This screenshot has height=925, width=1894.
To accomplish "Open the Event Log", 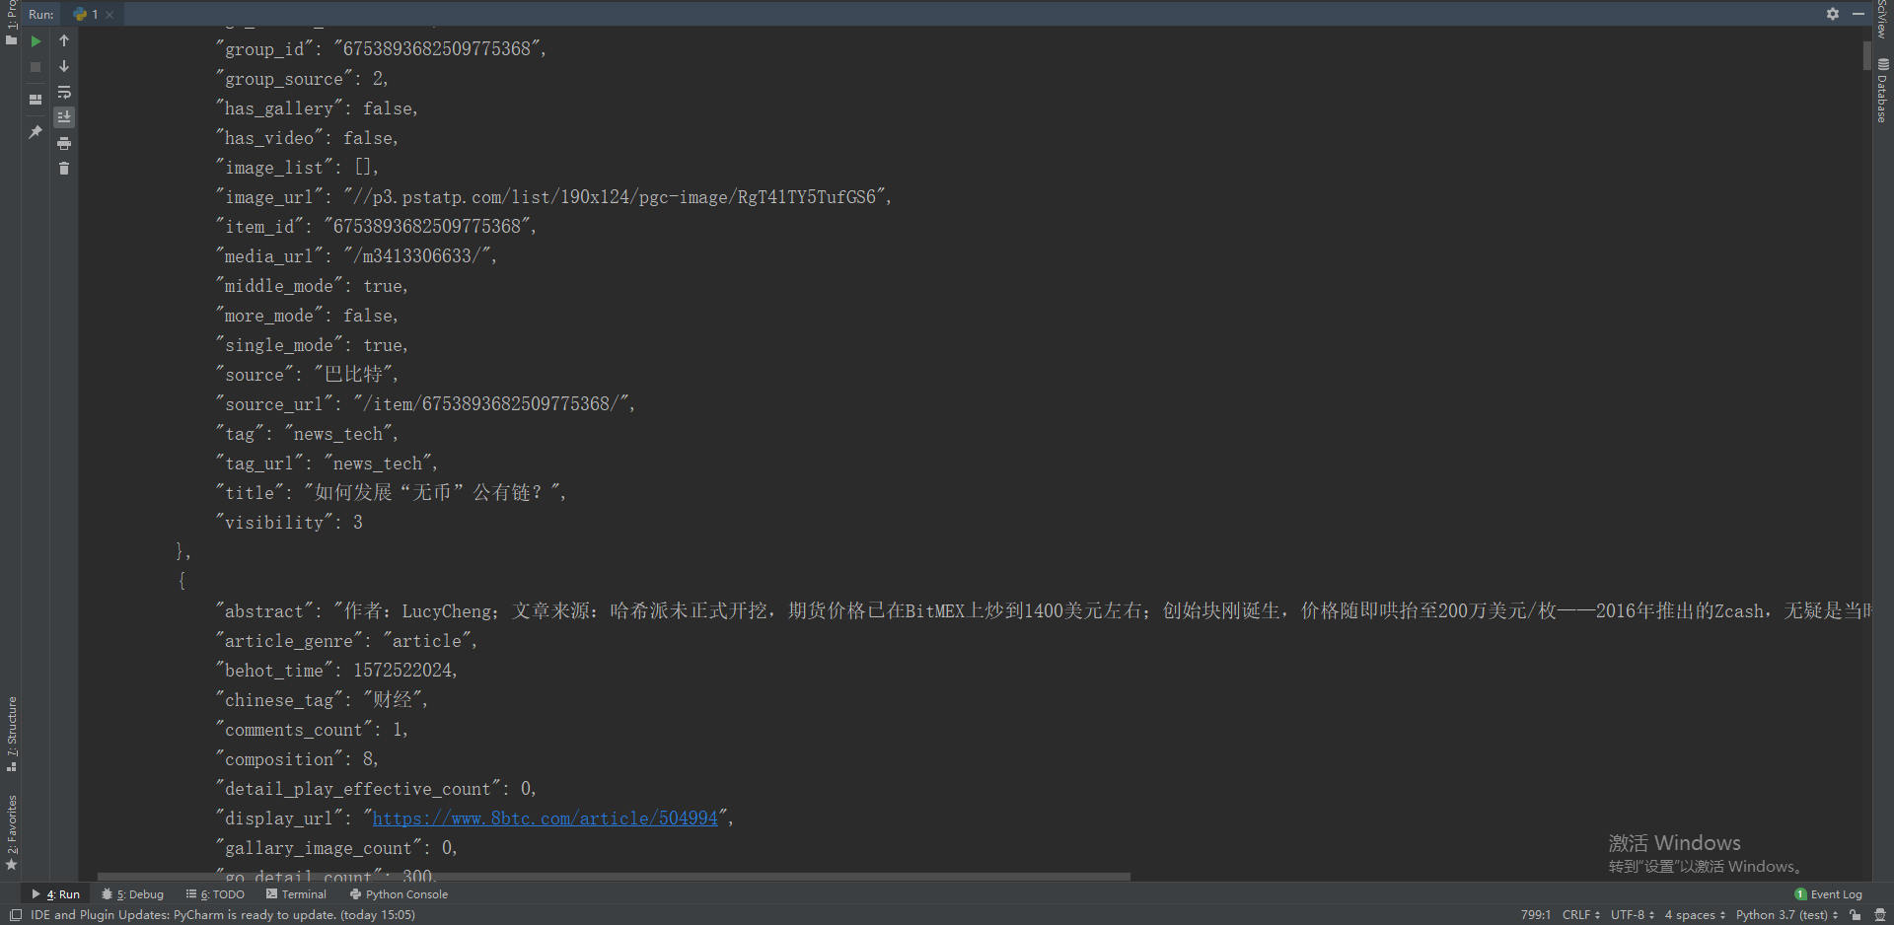I will pyautogui.click(x=1828, y=894).
